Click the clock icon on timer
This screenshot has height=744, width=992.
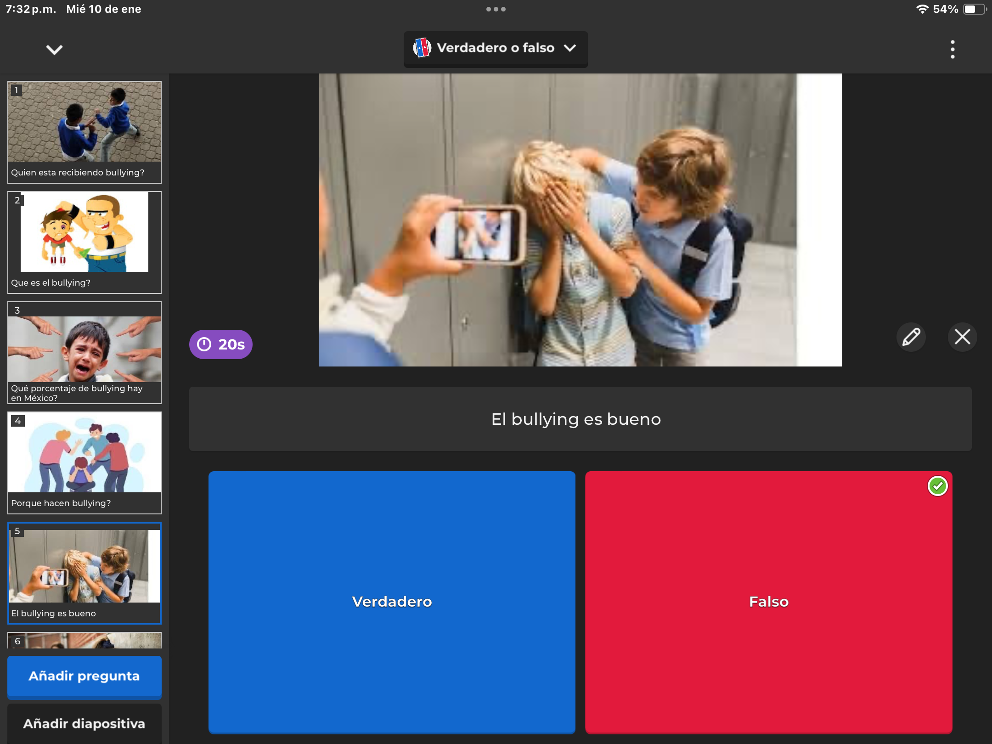click(x=204, y=344)
